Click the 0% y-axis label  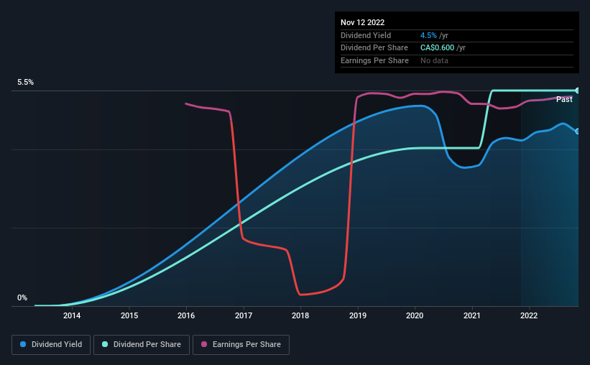[22, 298]
